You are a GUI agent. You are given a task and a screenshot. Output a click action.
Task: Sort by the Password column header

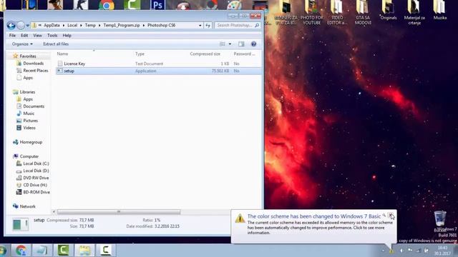[244, 54]
